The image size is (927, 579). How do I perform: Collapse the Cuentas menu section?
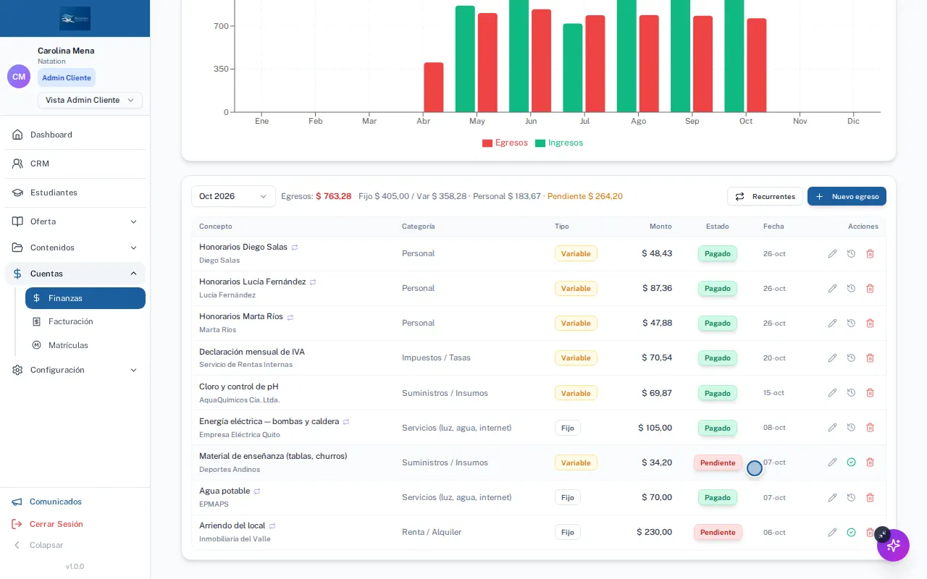tap(75, 274)
